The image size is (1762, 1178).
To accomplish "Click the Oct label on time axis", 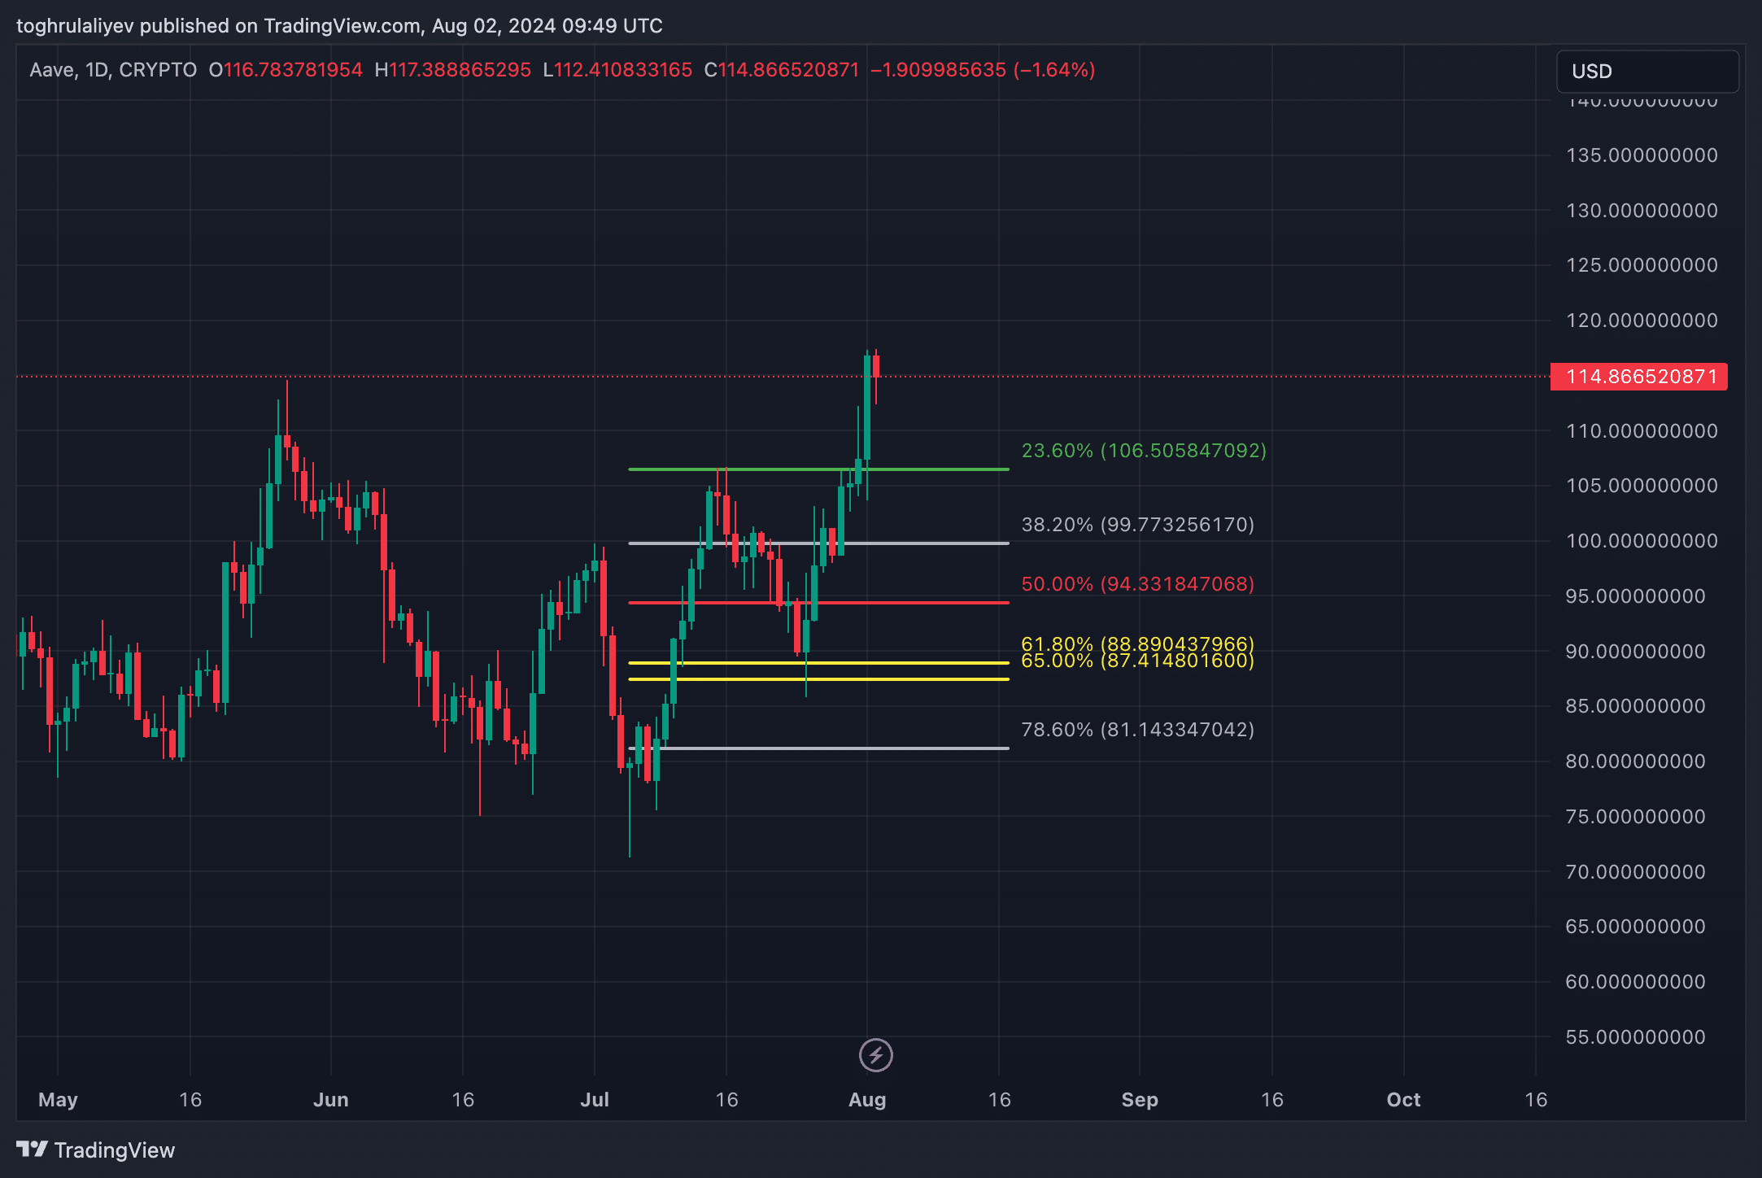I will pos(1403,1100).
